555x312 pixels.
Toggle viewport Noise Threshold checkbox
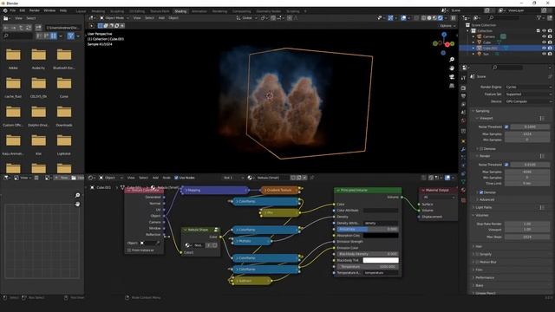(x=506, y=127)
